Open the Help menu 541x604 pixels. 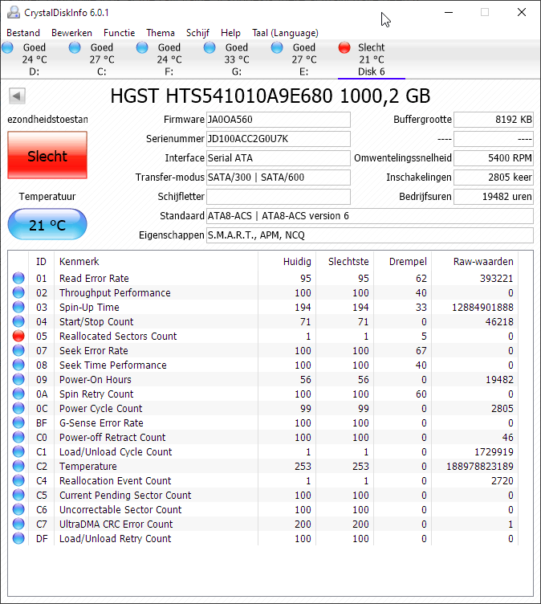[230, 33]
